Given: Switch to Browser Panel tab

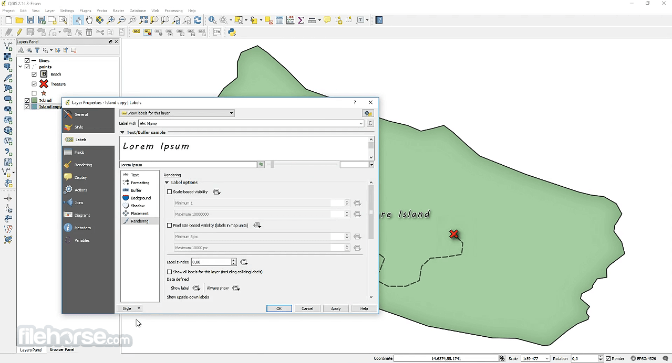Looking at the screenshot, I should pyautogui.click(x=62, y=350).
